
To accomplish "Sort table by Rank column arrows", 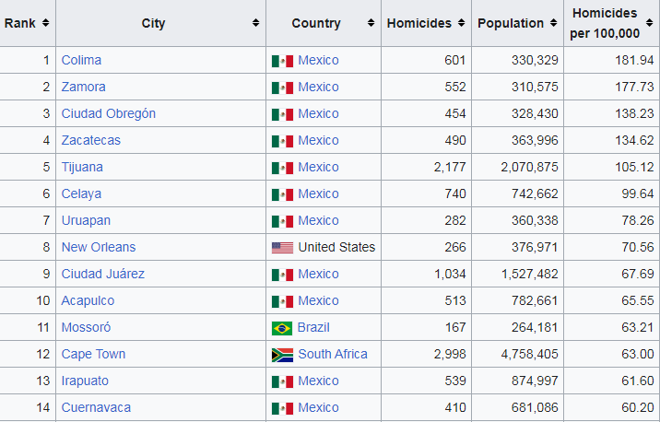I will pos(45,23).
